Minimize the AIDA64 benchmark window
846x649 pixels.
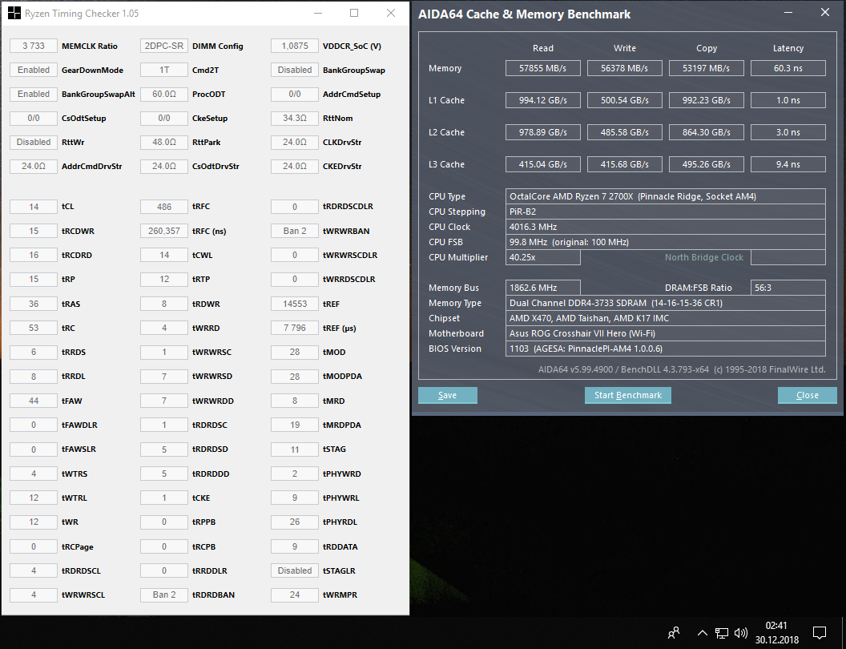click(789, 12)
